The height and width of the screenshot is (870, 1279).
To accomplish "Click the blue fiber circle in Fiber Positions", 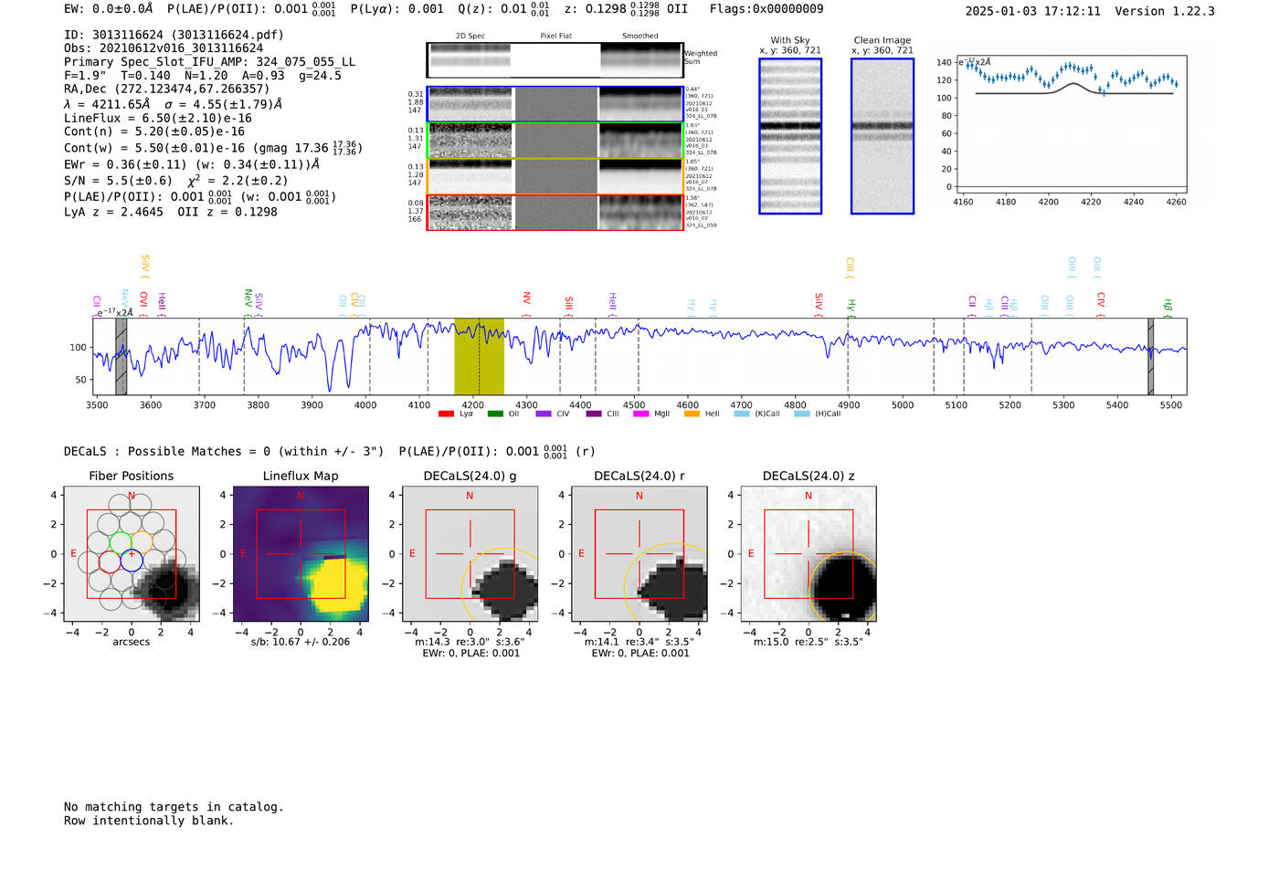I will tap(132, 561).
